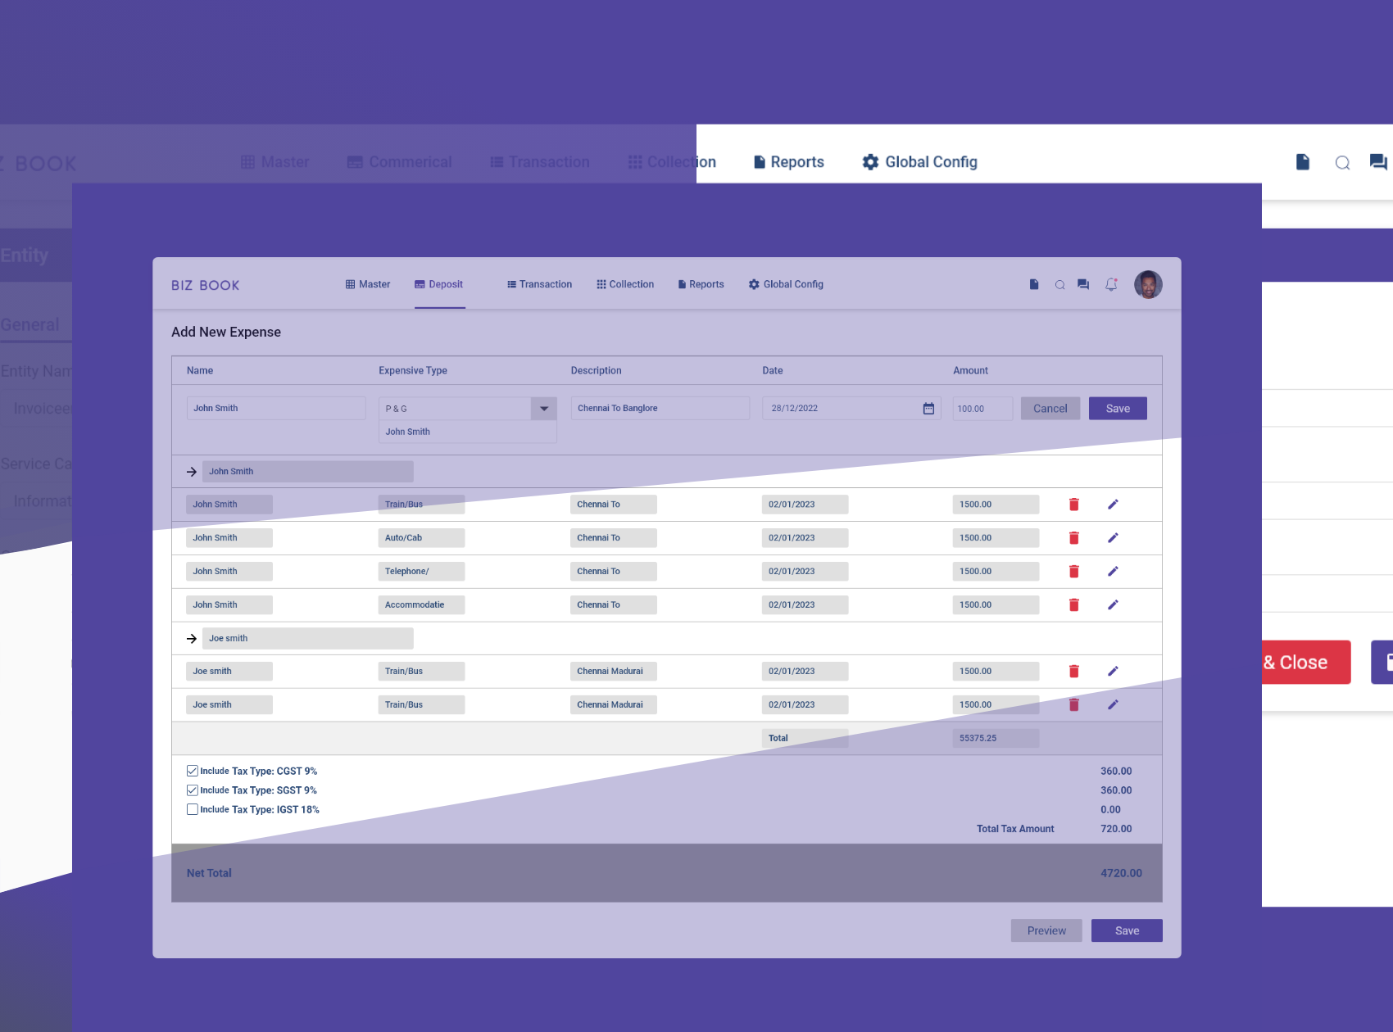
Task: Click the Chennai Madurai cell in first Joe row
Action: pyautogui.click(x=614, y=672)
